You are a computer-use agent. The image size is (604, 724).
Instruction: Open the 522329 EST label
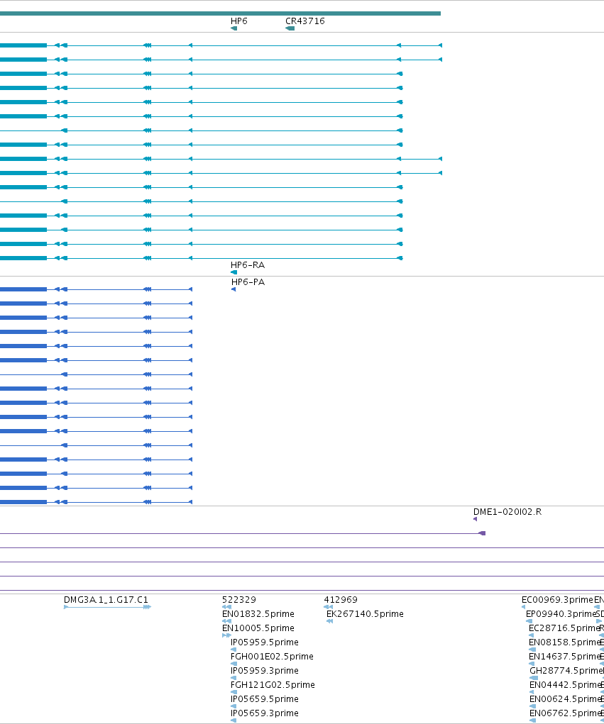coord(239,600)
